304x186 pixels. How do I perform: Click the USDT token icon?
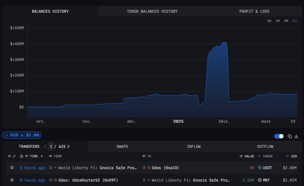260,168
